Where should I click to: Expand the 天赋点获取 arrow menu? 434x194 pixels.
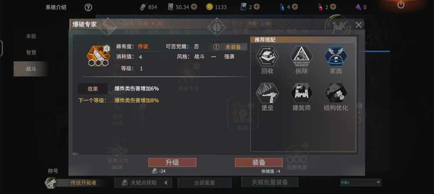click(x=166, y=183)
